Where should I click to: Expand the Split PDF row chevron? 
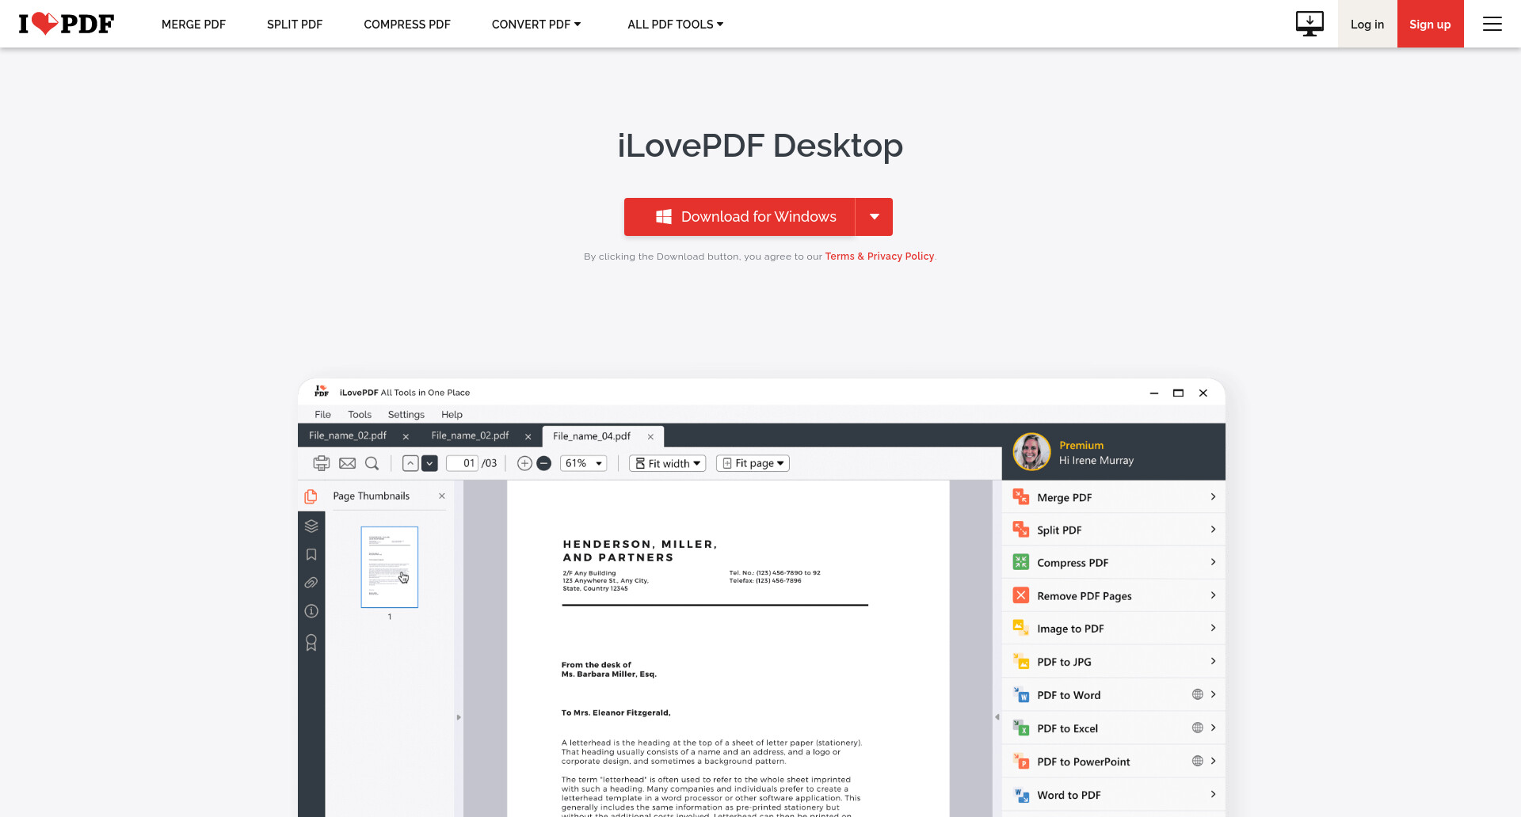coord(1213,529)
